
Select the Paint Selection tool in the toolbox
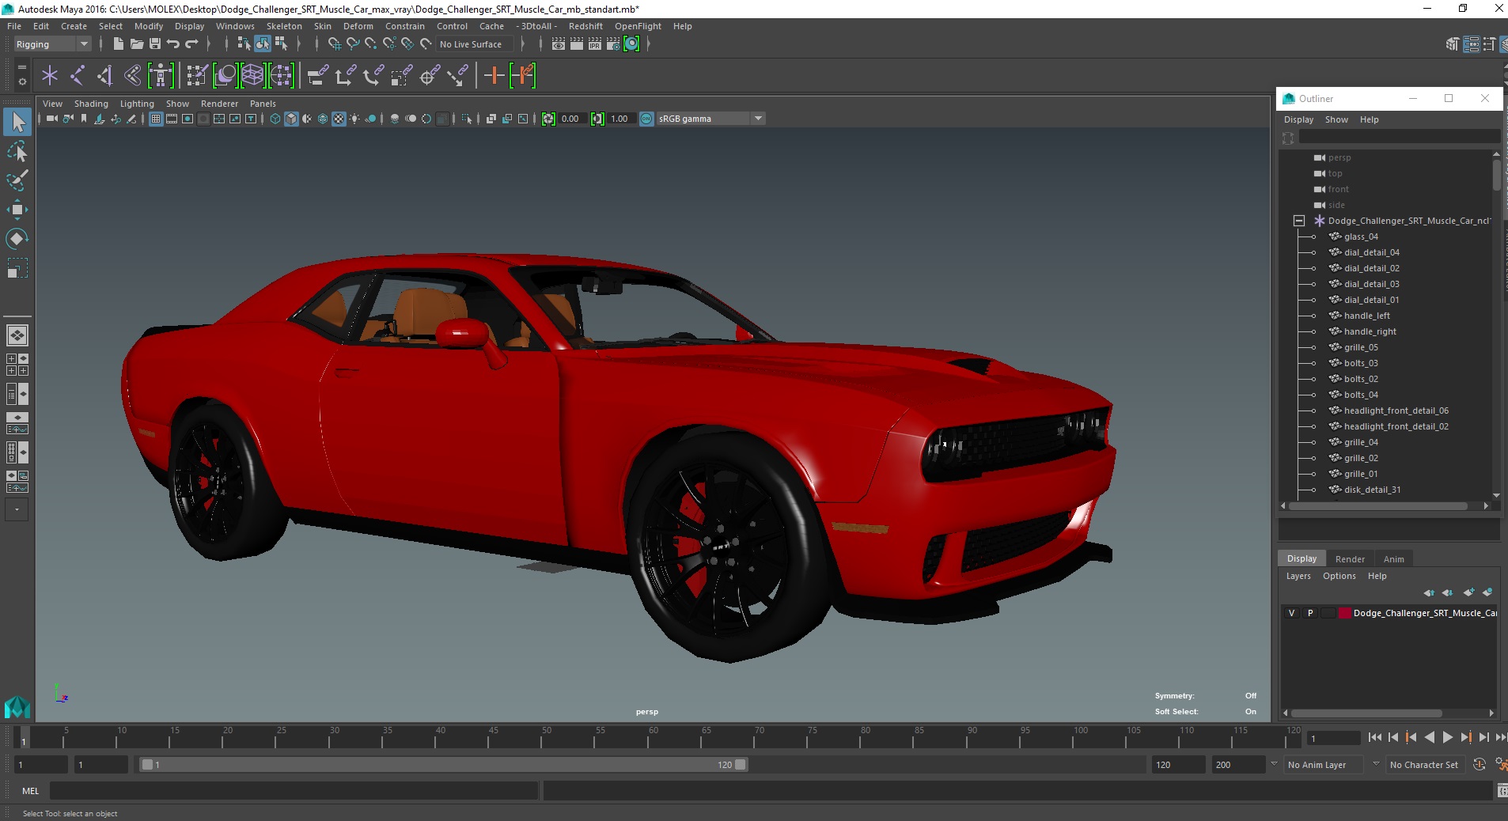pos(17,180)
